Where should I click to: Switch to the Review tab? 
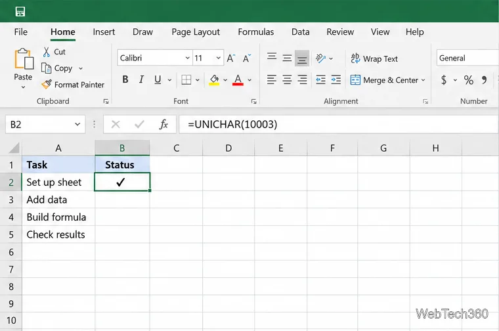tap(340, 32)
